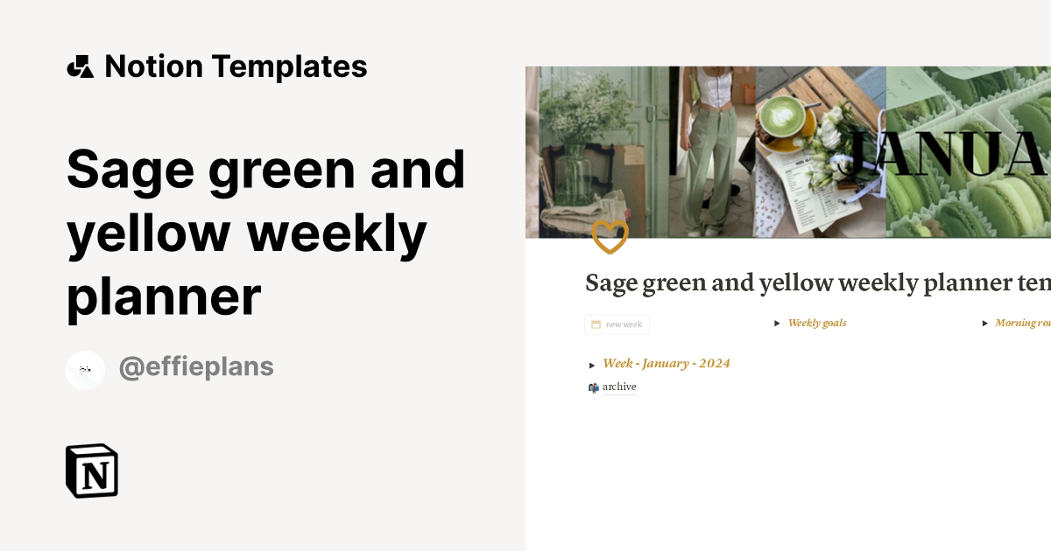Image resolution: width=1051 pixels, height=551 pixels.
Task: Expand the Weekly goals toggle arrow
Action: (777, 324)
